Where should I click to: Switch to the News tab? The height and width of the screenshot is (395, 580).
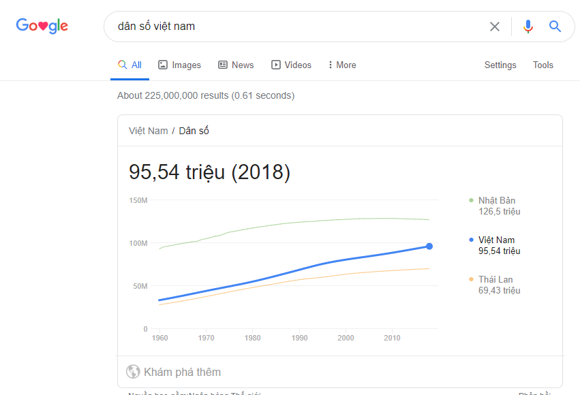(236, 65)
